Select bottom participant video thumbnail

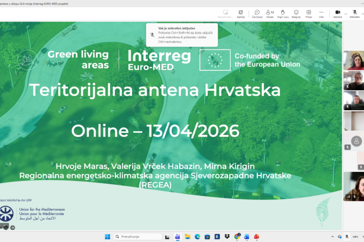(x=354, y=186)
